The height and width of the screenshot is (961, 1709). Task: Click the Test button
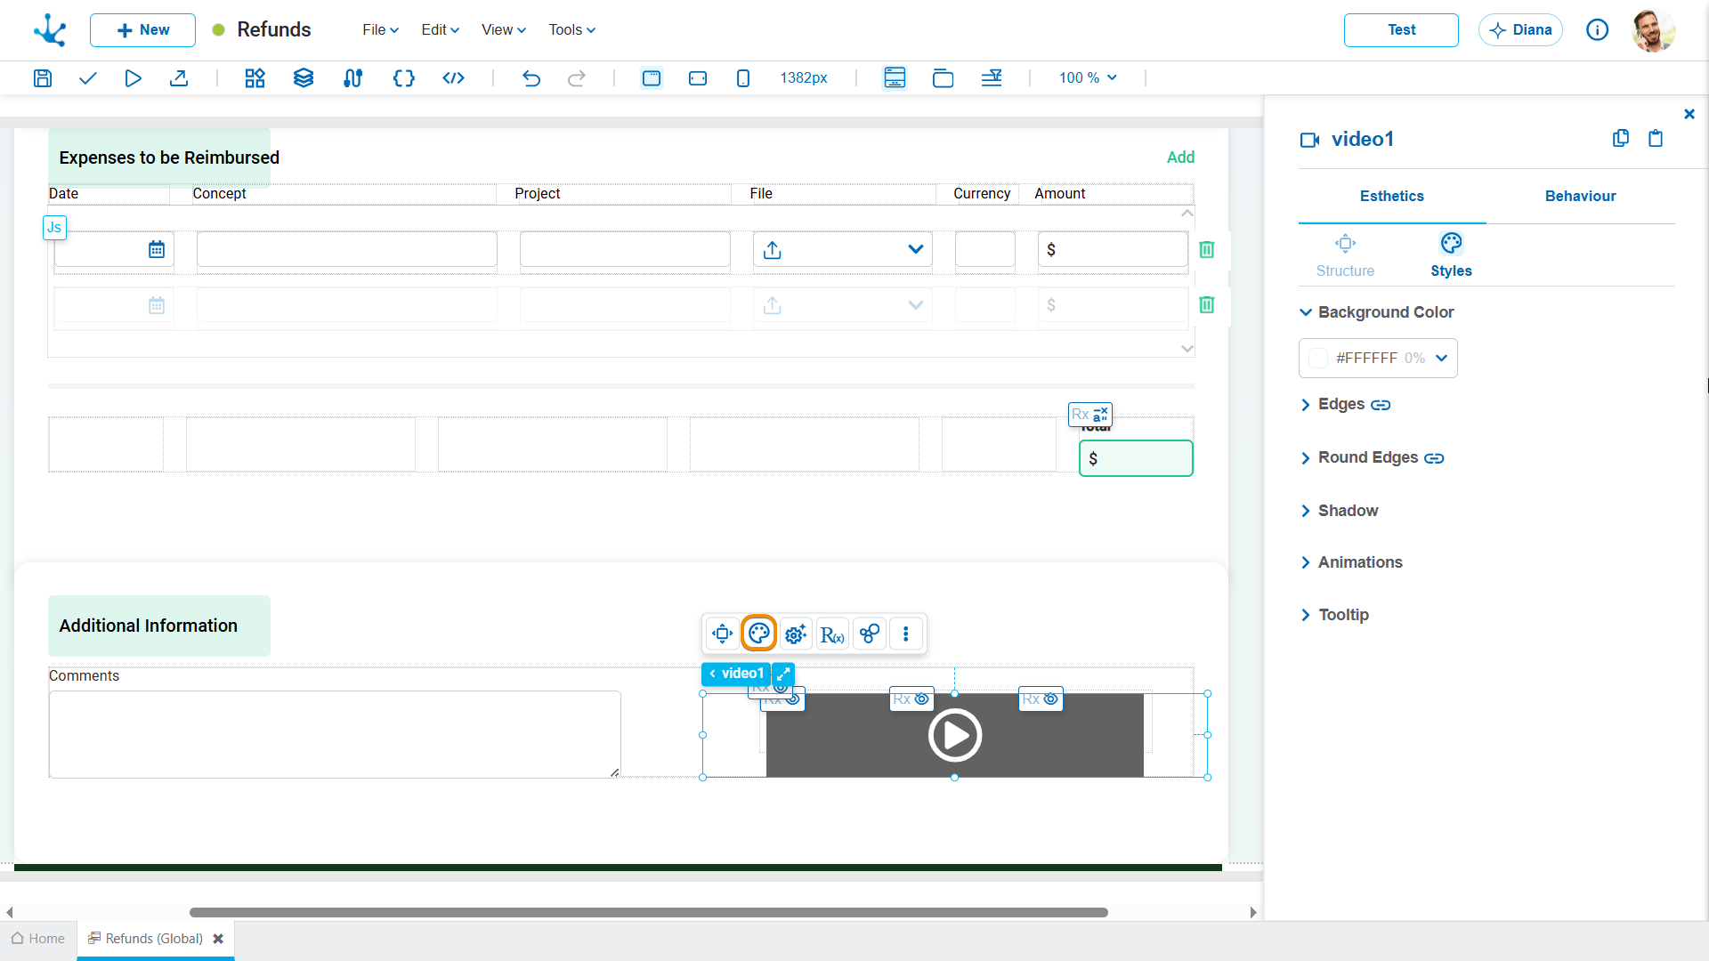tap(1401, 30)
